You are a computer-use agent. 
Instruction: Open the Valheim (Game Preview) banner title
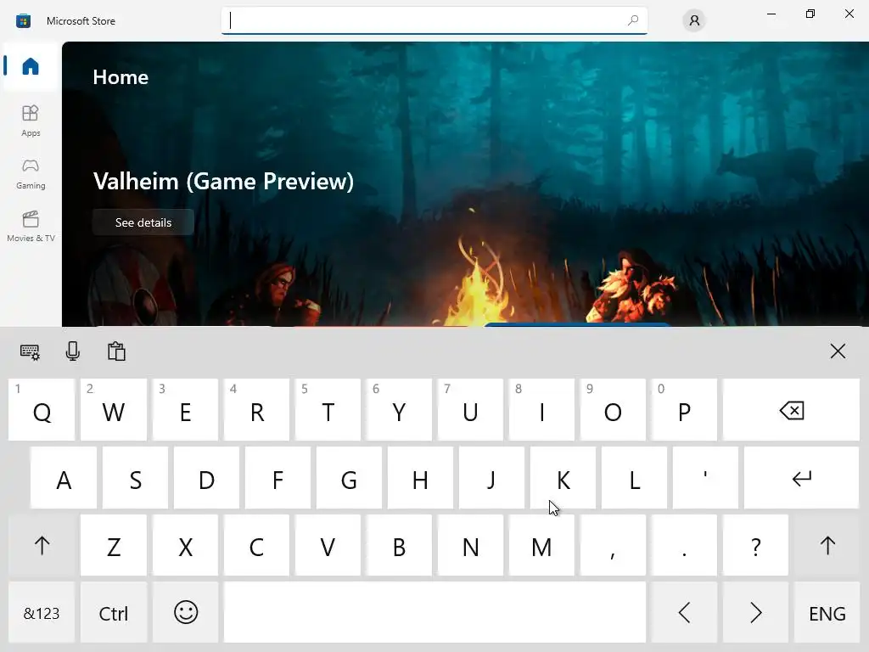click(223, 182)
